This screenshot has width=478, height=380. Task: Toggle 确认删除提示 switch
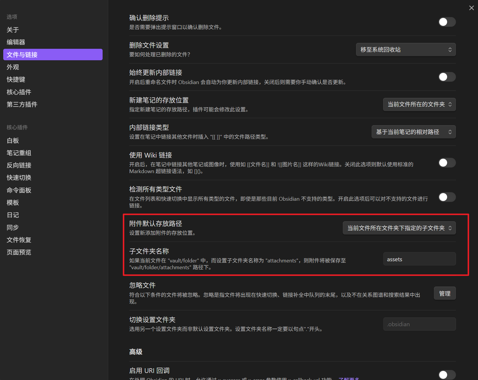click(447, 22)
